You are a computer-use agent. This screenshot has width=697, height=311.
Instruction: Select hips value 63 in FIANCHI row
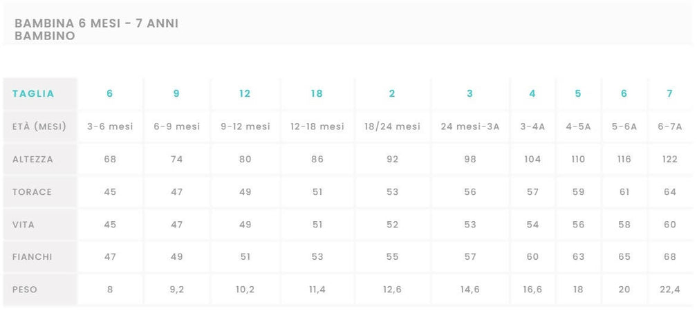pos(578,257)
